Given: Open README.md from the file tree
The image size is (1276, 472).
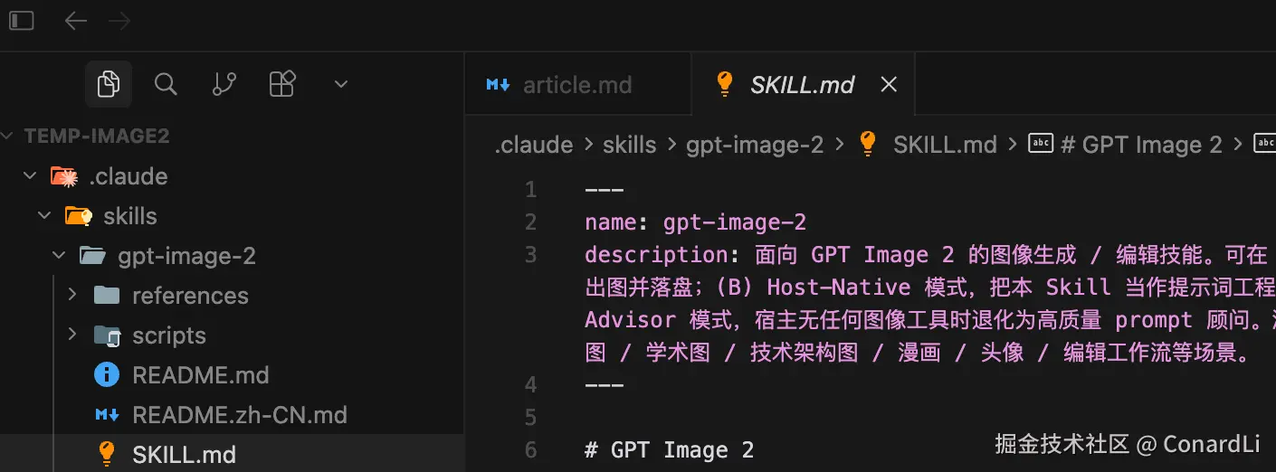Looking at the screenshot, I should (x=200, y=375).
